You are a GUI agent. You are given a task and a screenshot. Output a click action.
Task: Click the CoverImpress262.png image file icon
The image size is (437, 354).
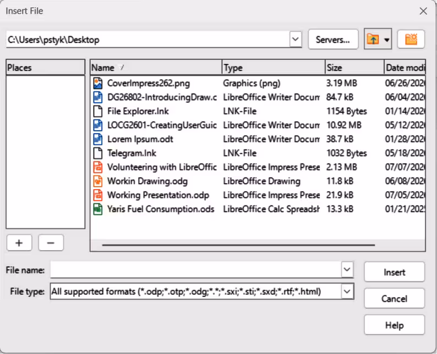[98, 83]
